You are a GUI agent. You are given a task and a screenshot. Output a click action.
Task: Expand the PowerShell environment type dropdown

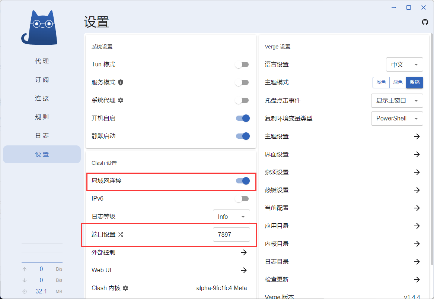[397, 119]
